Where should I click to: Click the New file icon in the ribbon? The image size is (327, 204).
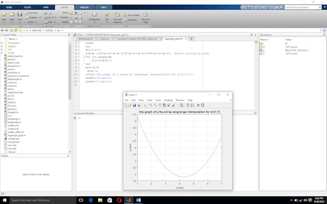[4, 14]
